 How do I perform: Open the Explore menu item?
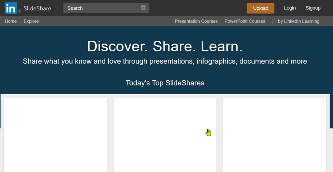31,21
